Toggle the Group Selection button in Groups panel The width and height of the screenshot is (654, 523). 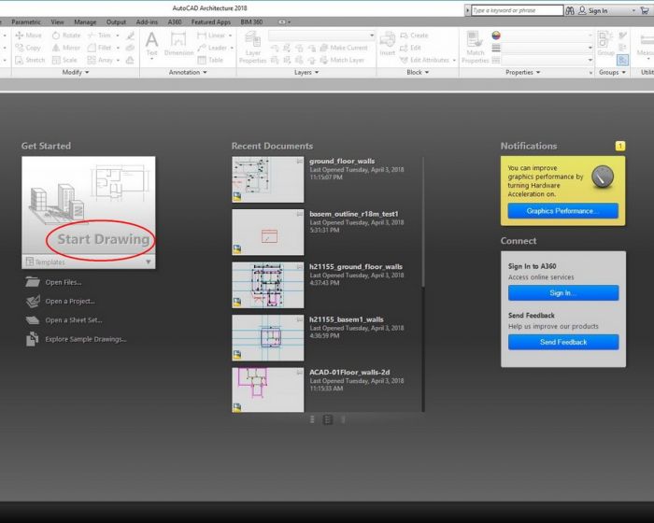[x=623, y=60]
